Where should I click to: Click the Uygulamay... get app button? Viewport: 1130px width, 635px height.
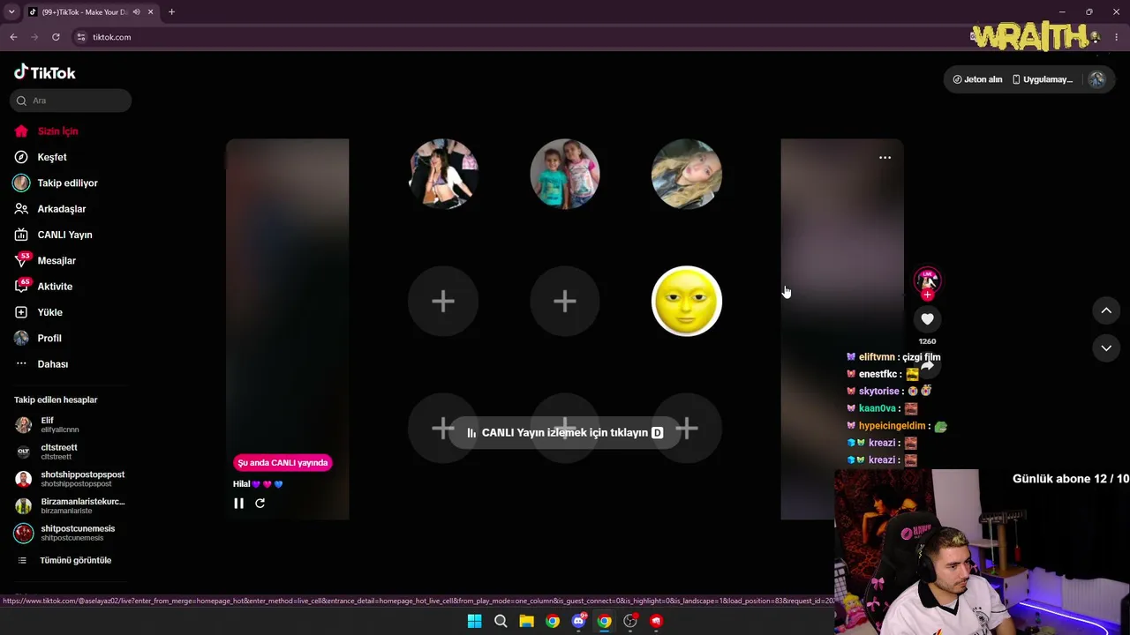click(x=1042, y=79)
